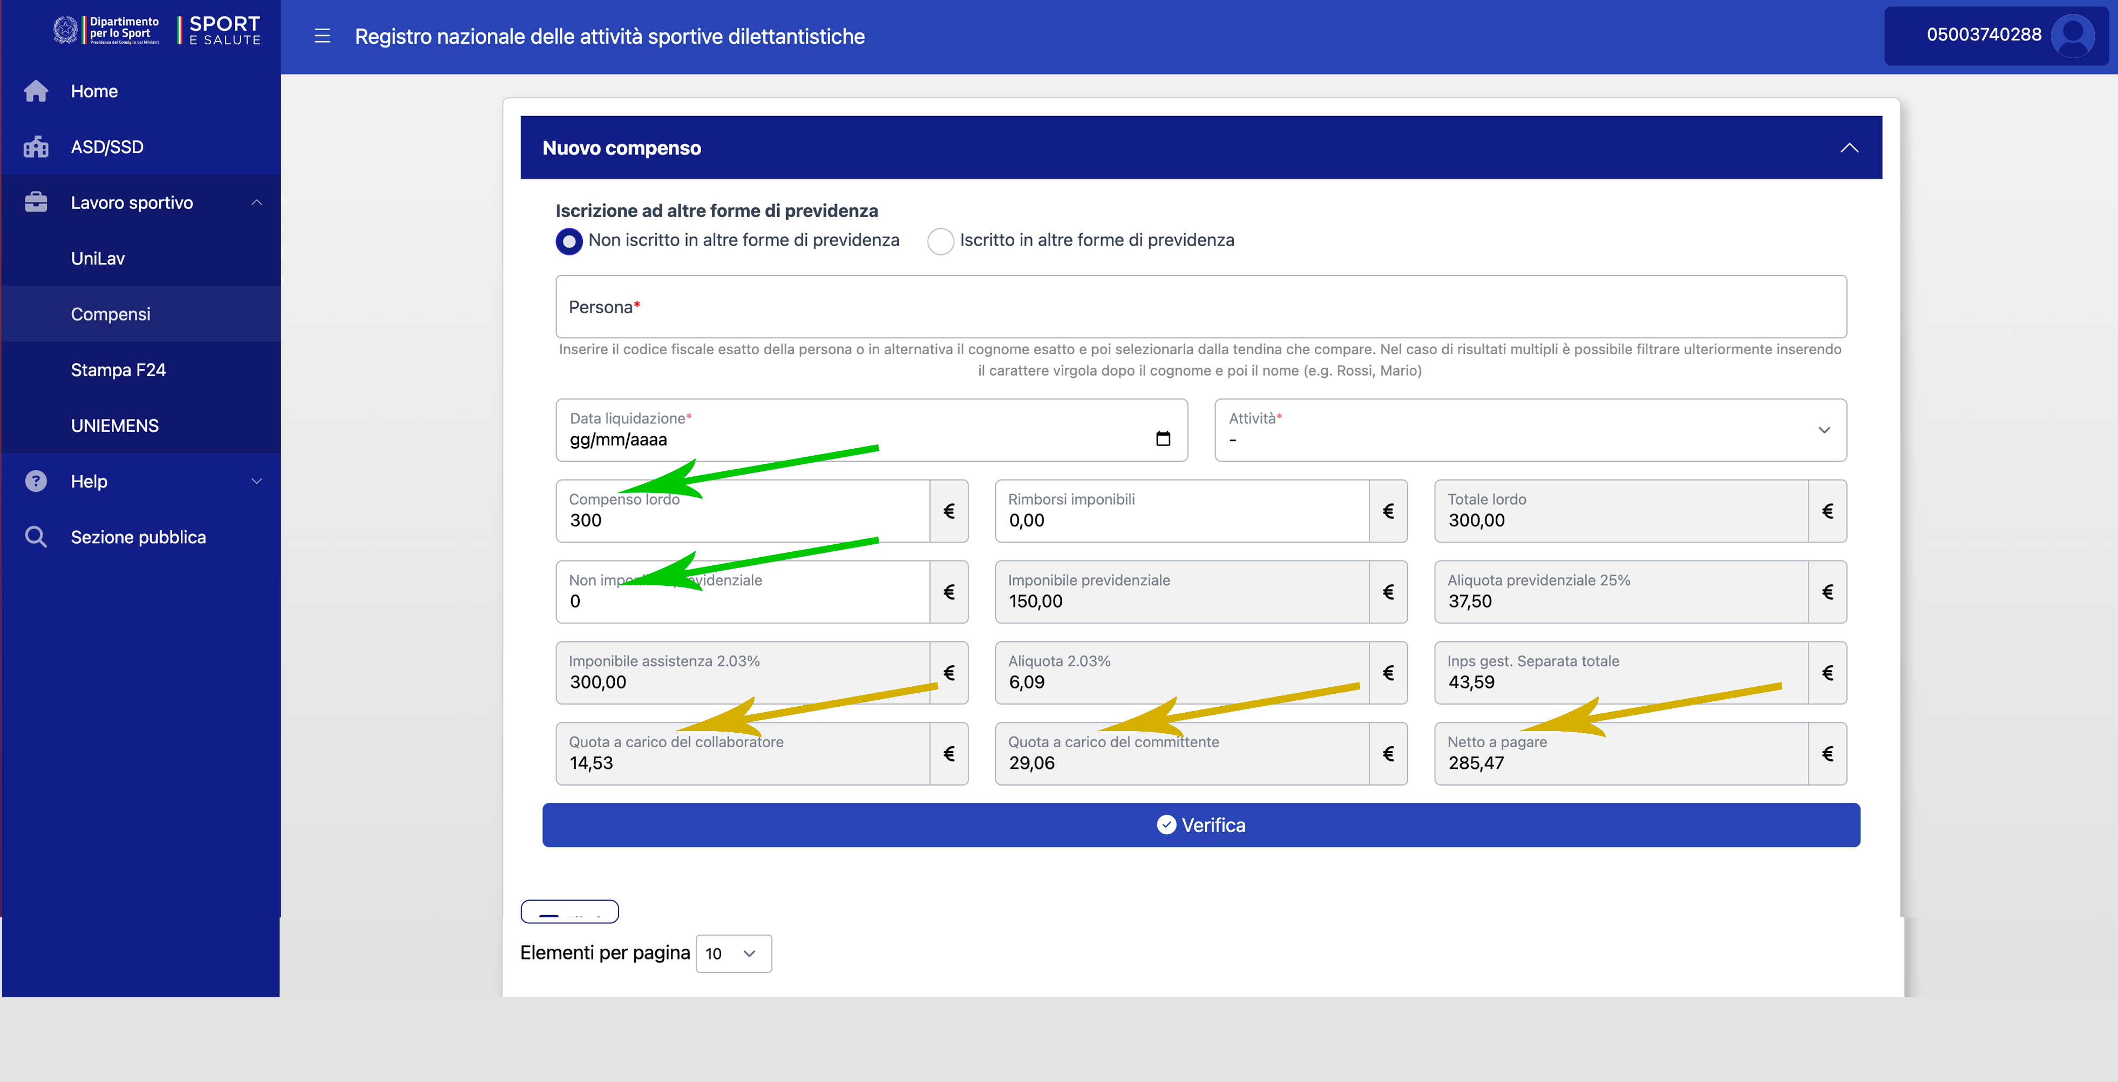The image size is (2118, 1082).
Task: Select Iscritto in altre forme di previdenza
Action: [941, 241]
